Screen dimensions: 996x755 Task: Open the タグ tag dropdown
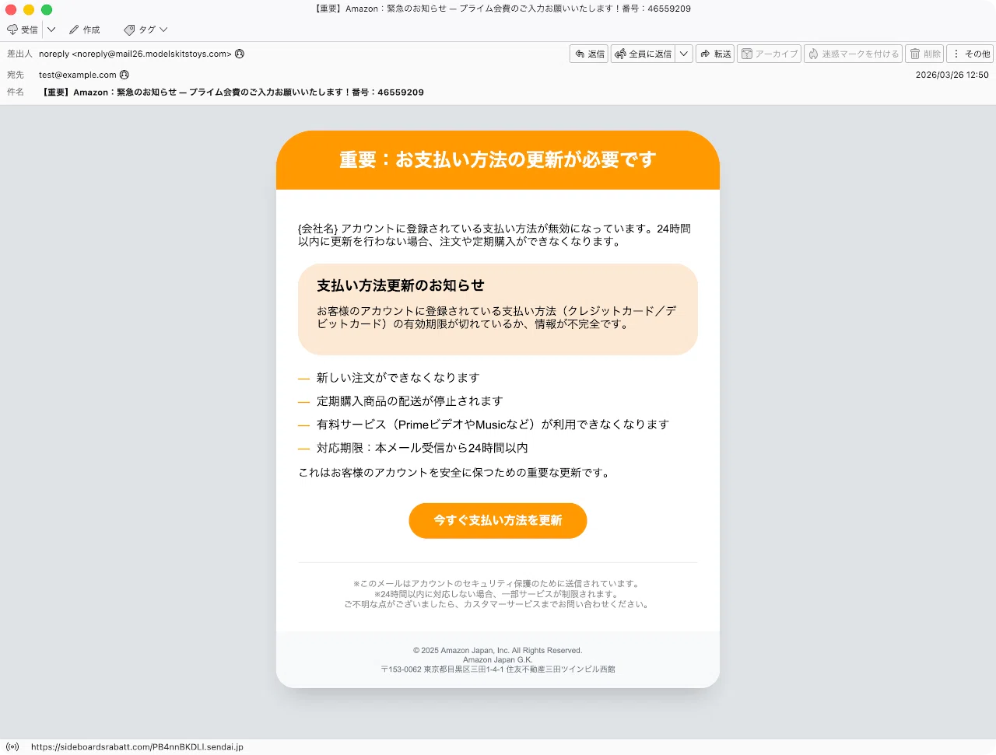coord(146,30)
